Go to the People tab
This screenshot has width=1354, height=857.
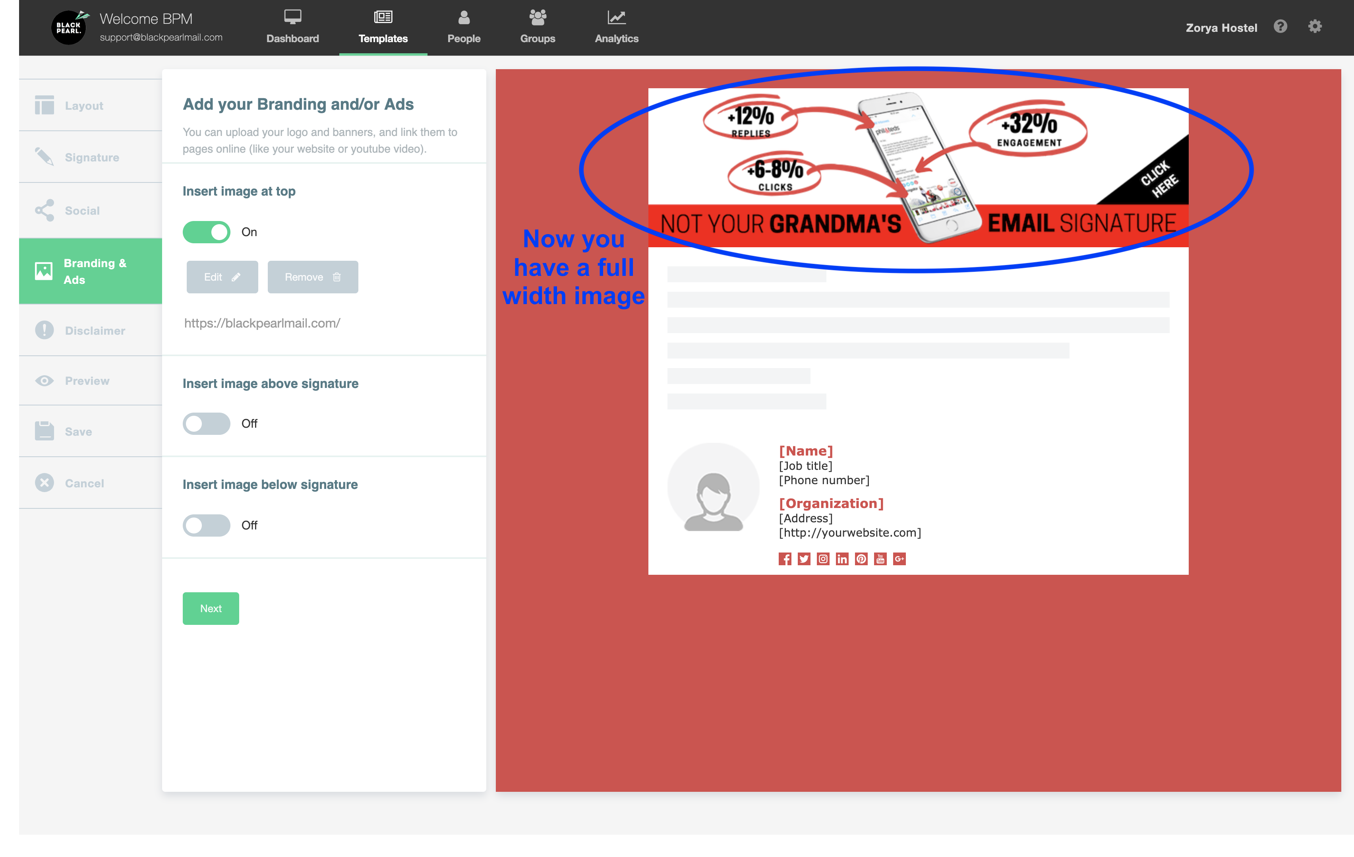(x=464, y=27)
